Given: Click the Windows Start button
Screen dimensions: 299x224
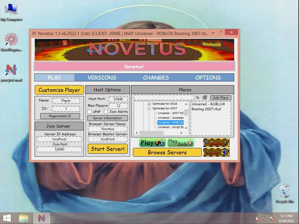Looking at the screenshot, I should click(x=7, y=218).
